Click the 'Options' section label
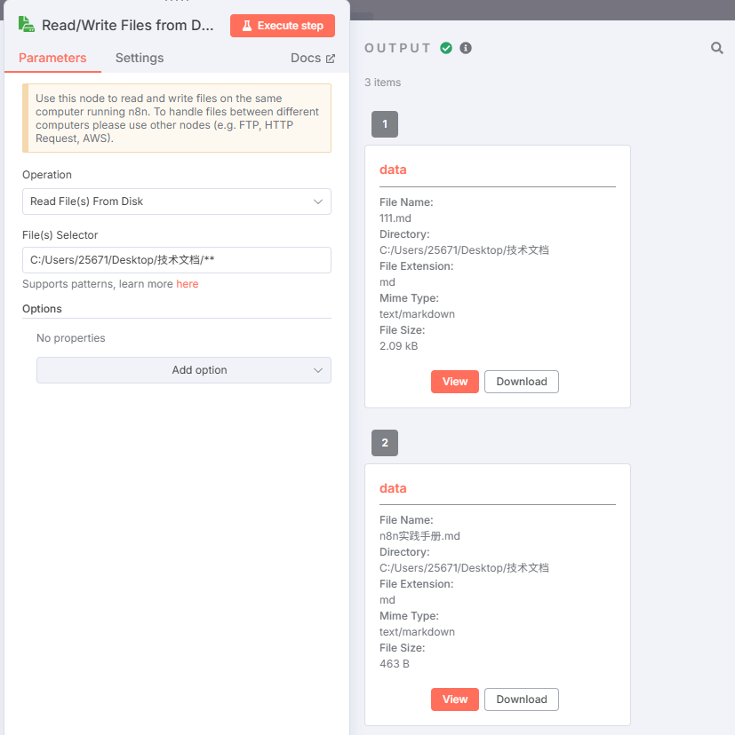735x735 pixels. pos(43,309)
